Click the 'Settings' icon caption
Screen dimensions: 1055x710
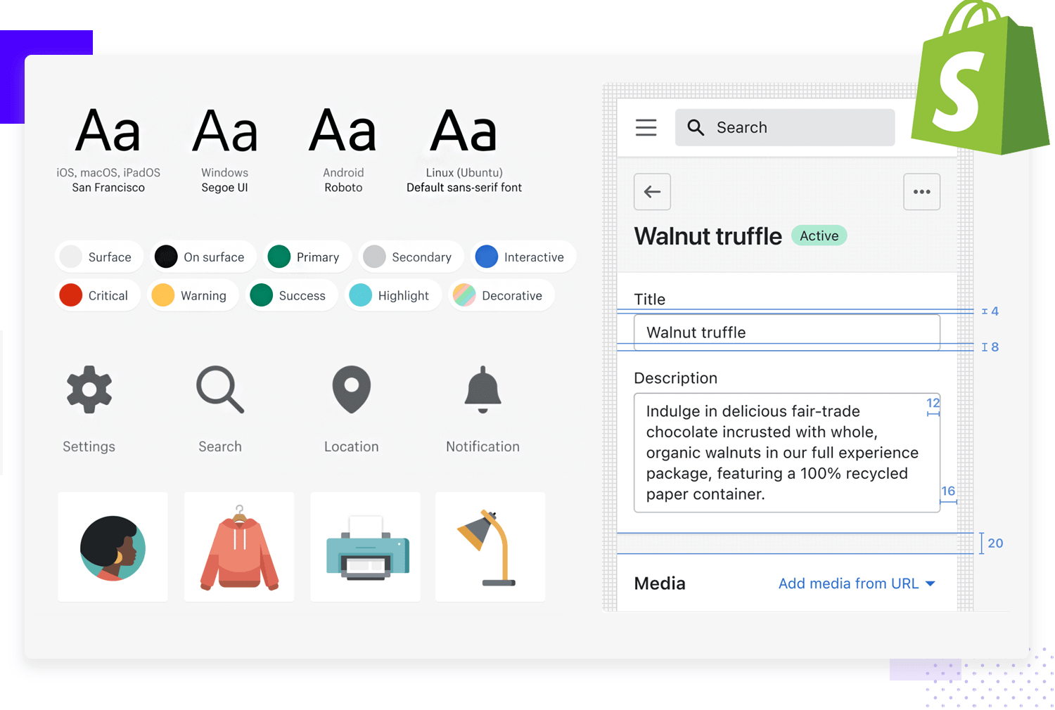coord(89,446)
